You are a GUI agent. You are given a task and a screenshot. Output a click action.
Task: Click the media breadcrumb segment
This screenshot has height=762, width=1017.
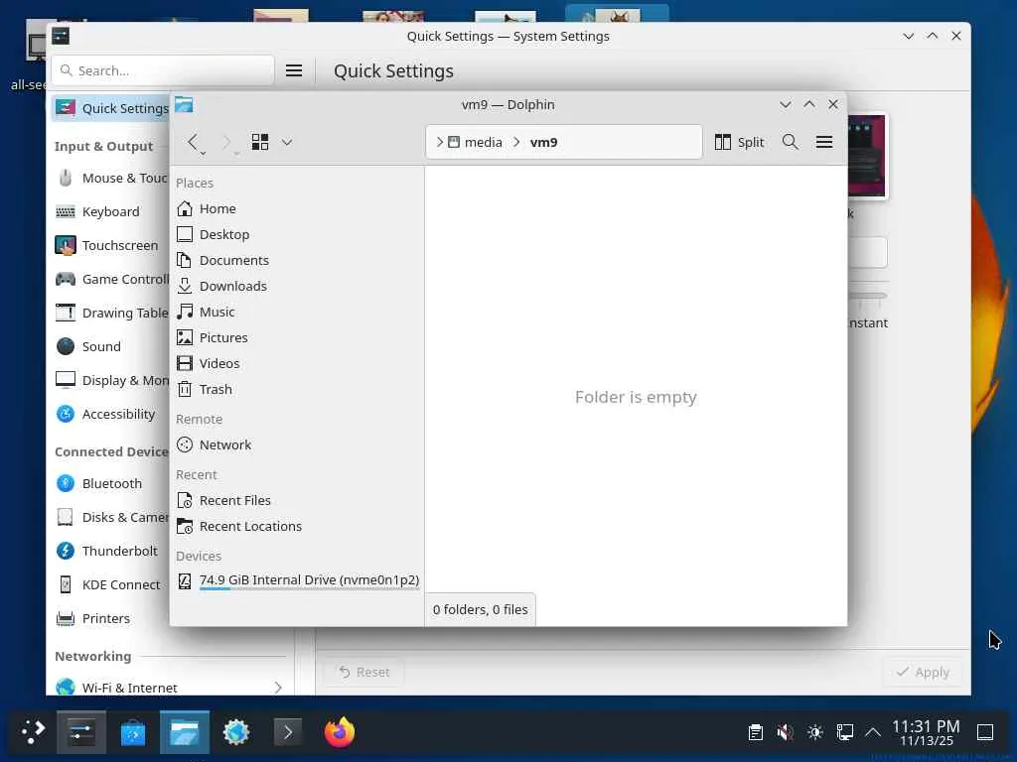[476, 142]
